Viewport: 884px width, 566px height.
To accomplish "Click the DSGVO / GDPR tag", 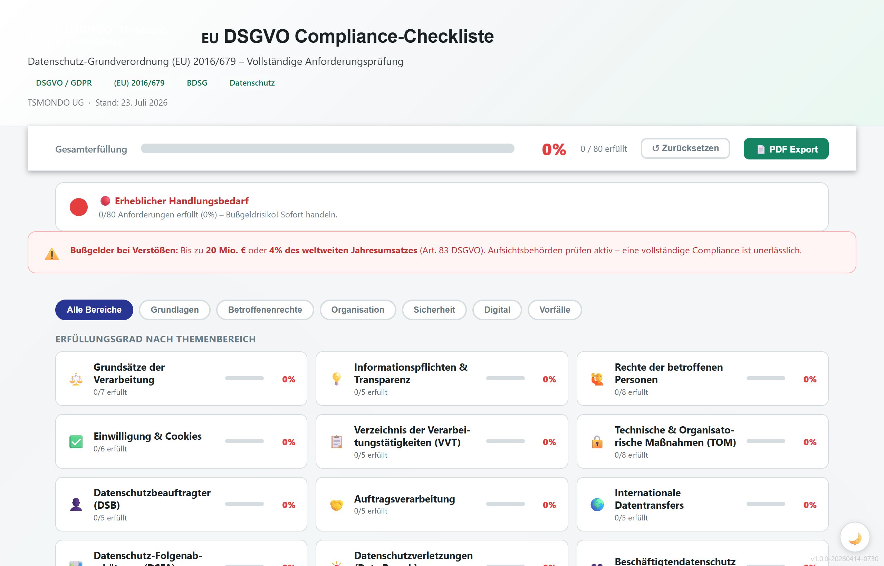I will pos(64,83).
